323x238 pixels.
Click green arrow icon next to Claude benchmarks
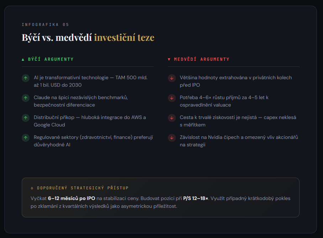click(26, 98)
